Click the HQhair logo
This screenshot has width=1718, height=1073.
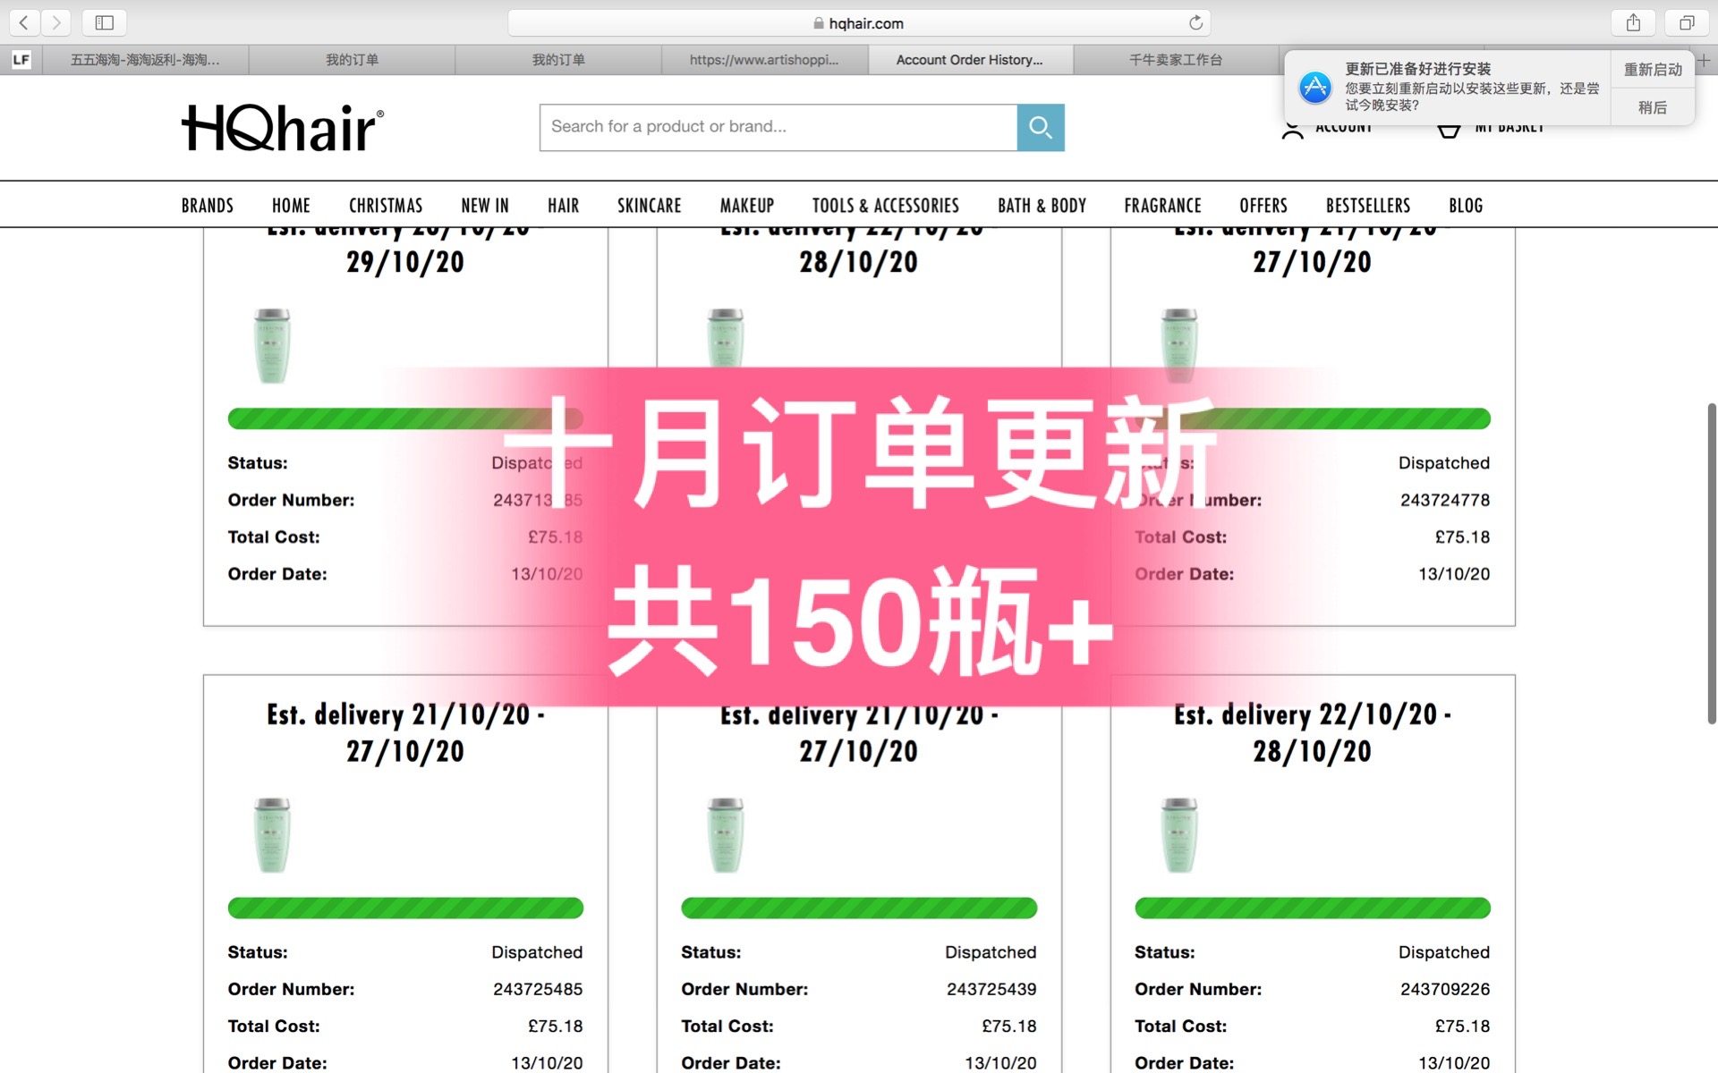coord(283,127)
